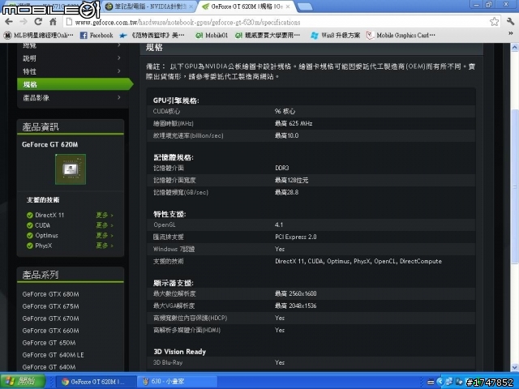
Task: Click 'PCI Express 2.0' value
Action: [x=295, y=237]
